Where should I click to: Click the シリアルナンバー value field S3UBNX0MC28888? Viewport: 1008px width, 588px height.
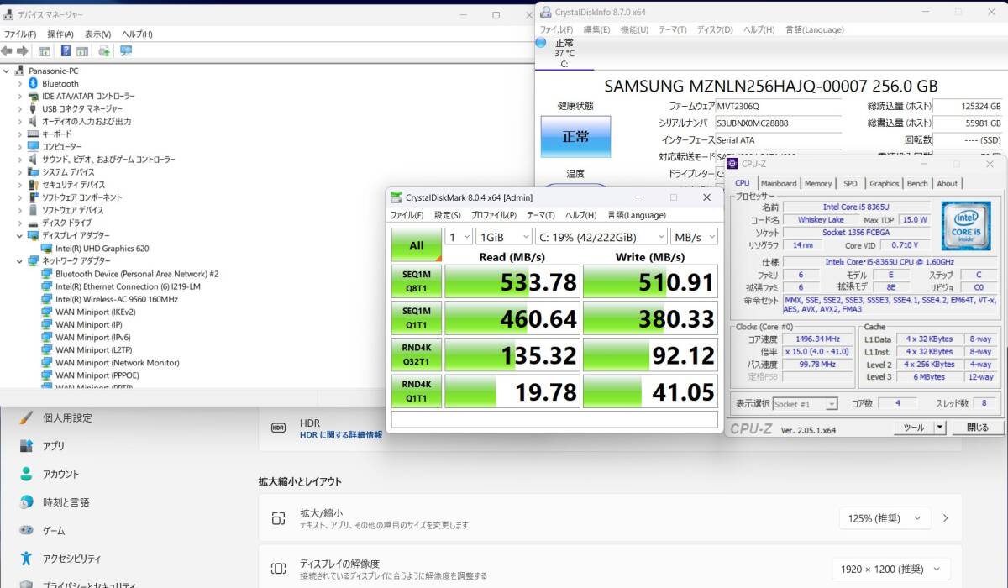point(778,123)
